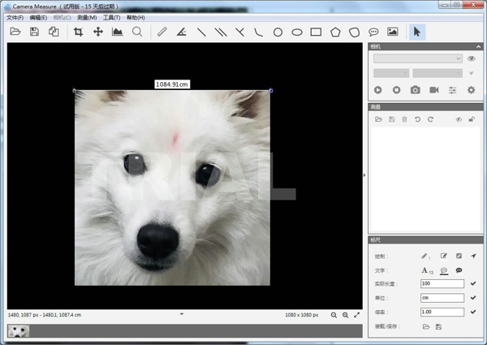Select the Pentagon polygon tool
The height and width of the screenshot is (345, 487).
pos(335,32)
